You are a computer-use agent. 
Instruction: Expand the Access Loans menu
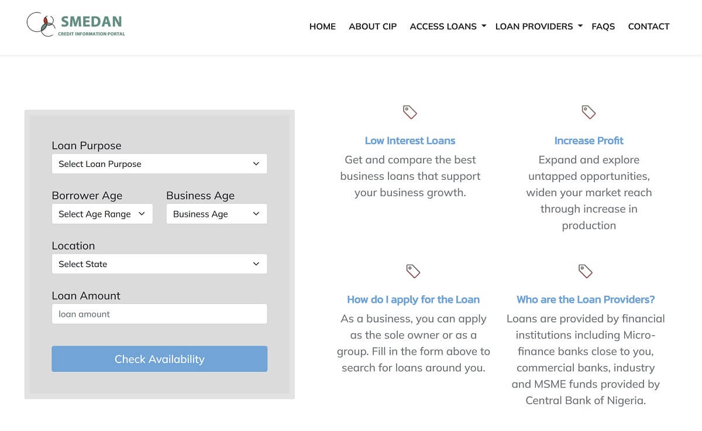(x=448, y=26)
